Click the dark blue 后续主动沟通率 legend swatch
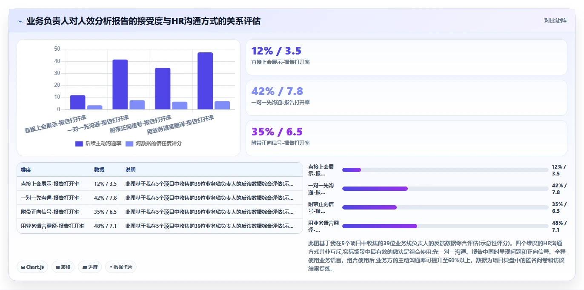The width and height of the screenshot is (584, 290). pyautogui.click(x=79, y=144)
